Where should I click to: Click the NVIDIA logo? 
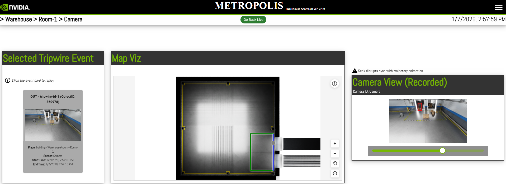pyautogui.click(x=15, y=7)
